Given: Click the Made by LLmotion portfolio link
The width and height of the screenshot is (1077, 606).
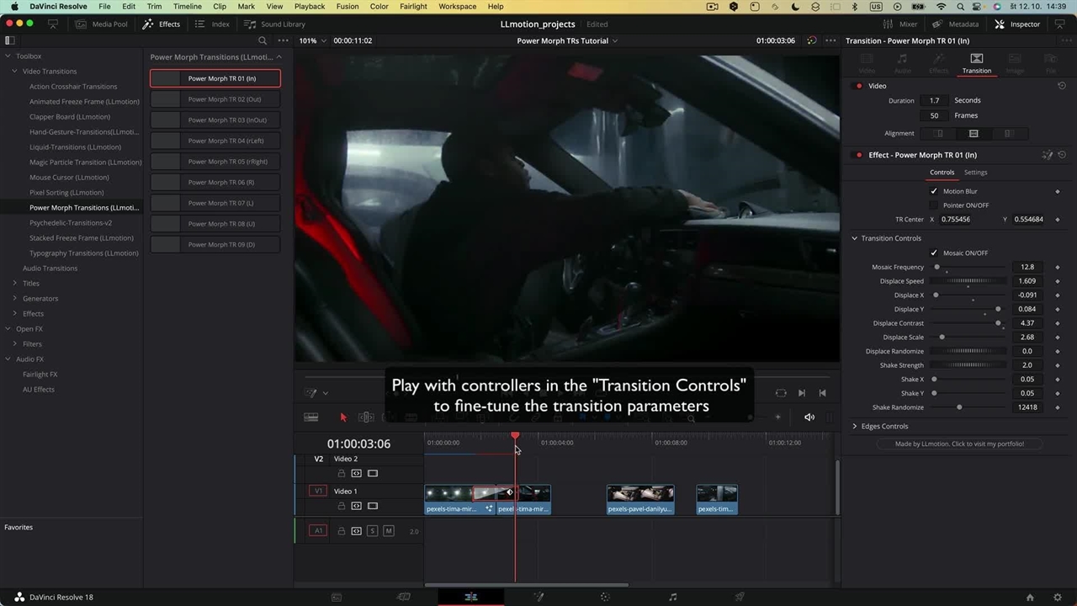Looking at the screenshot, I should [x=959, y=444].
